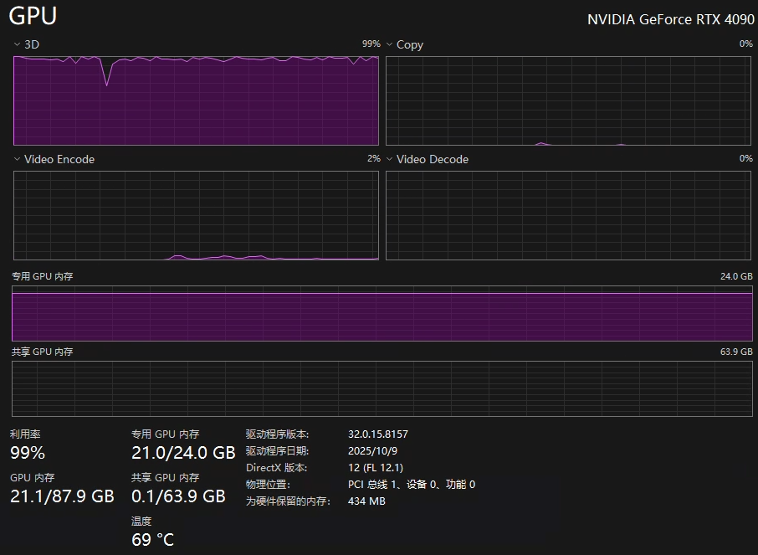Select the 434 MB reserved memory value
The image size is (758, 555).
tap(366, 501)
